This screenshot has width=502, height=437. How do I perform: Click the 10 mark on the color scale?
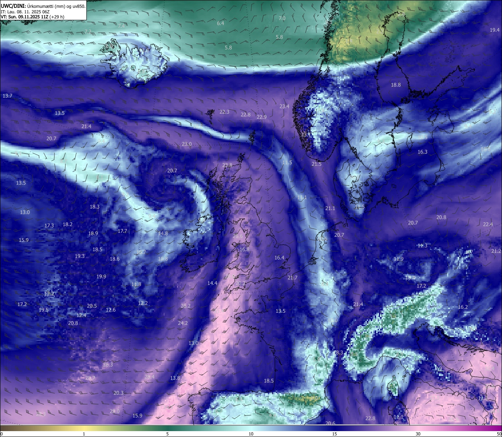(x=251, y=434)
